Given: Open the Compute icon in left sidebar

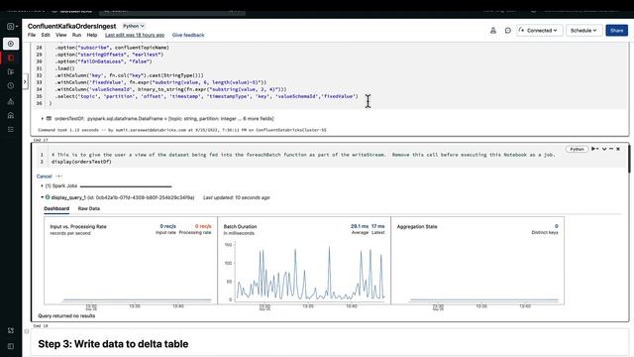Looking at the screenshot, I should point(11,115).
